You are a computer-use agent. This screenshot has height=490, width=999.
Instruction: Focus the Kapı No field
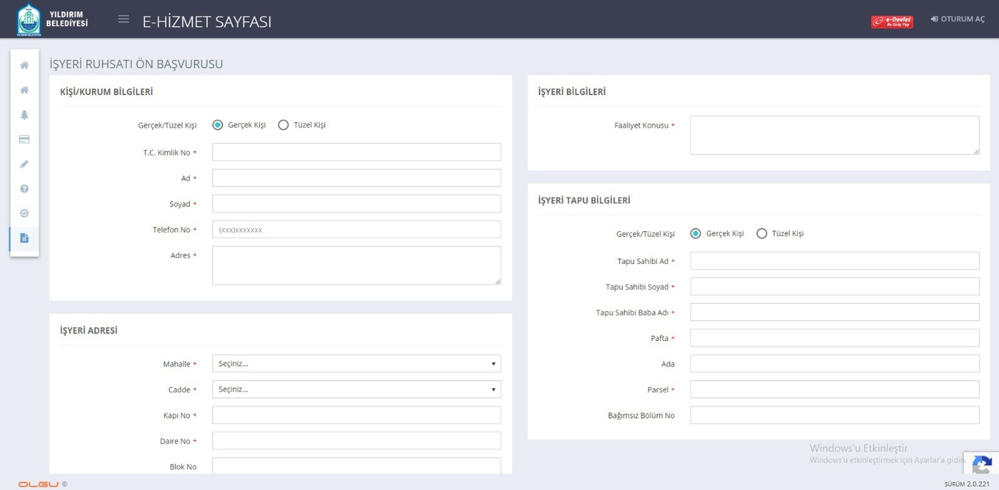coord(357,415)
